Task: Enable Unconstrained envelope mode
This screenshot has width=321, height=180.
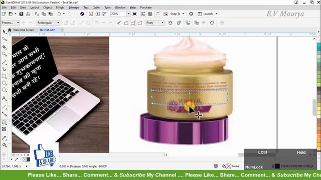Action: click(x=119, y=22)
